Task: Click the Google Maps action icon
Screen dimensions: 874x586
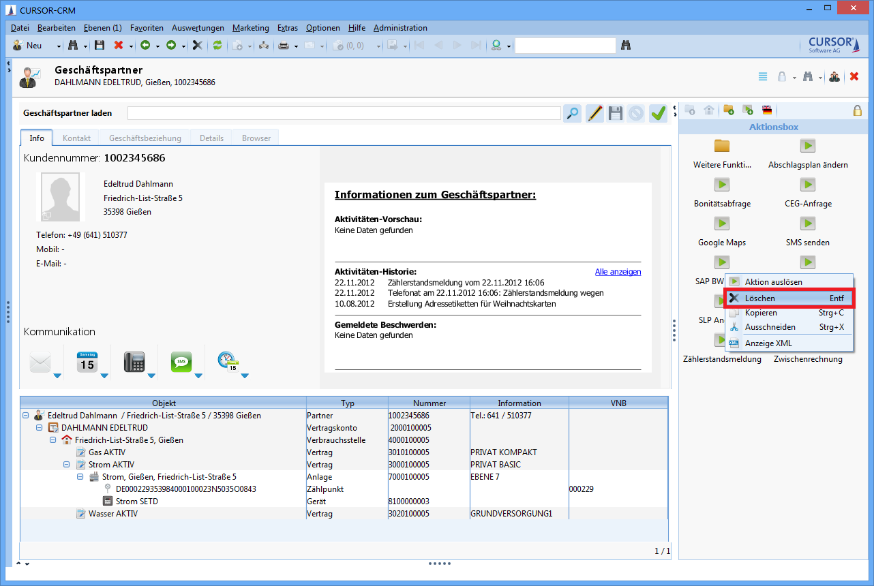Action: pos(721,224)
